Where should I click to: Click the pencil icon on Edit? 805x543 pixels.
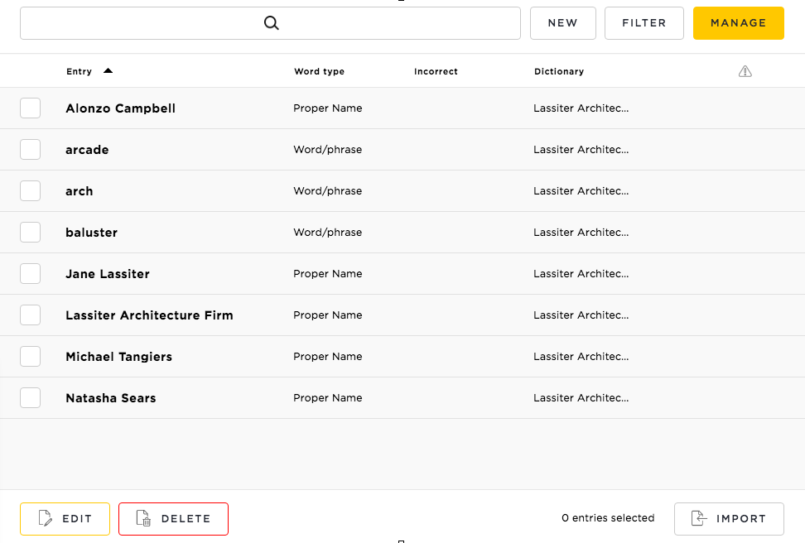pyautogui.click(x=46, y=518)
